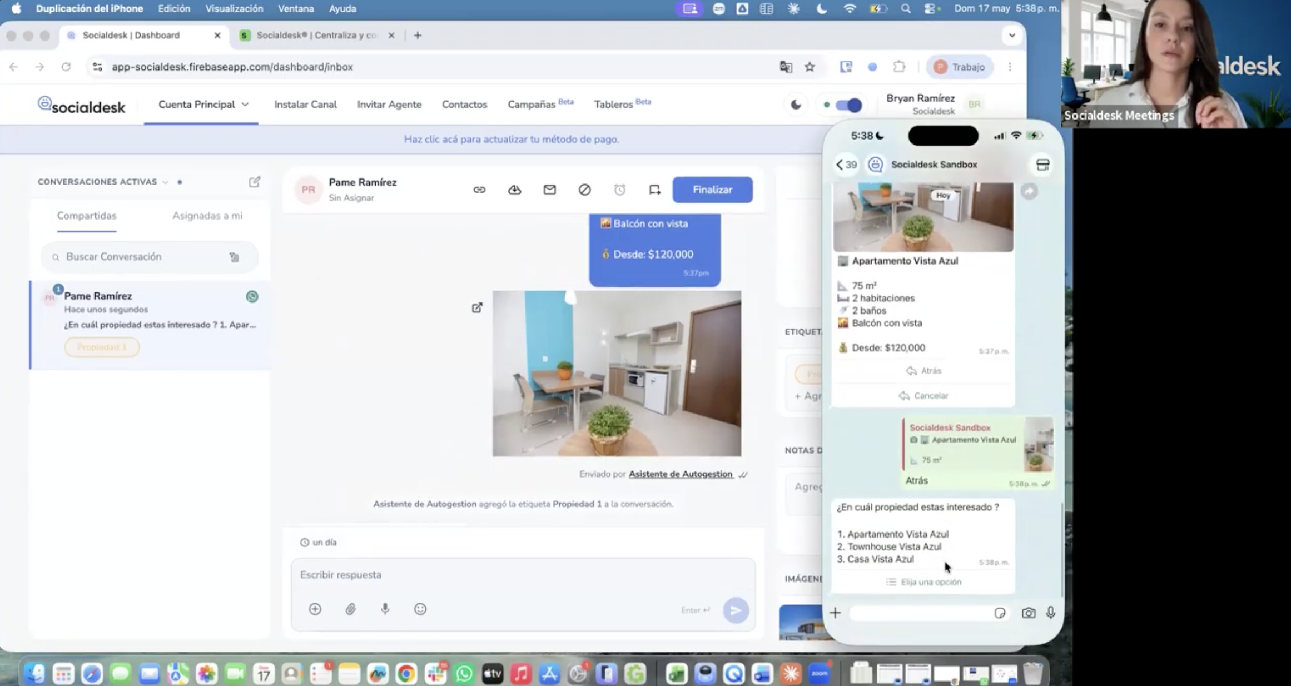Expand Conversaciones Activas dropdown chevron

pos(165,182)
